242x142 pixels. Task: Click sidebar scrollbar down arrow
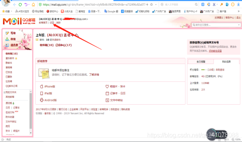31,133
